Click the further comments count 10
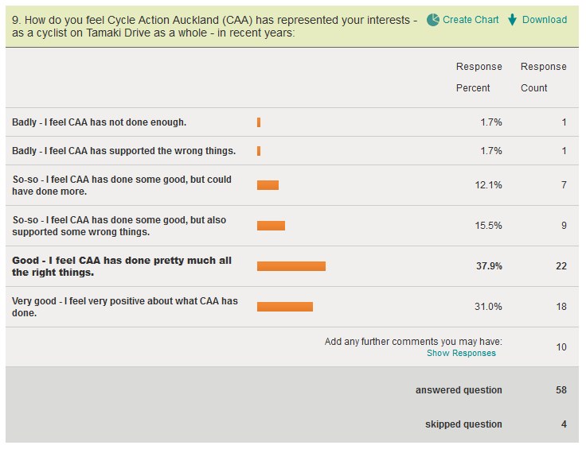This screenshot has height=449, width=586. (x=561, y=347)
